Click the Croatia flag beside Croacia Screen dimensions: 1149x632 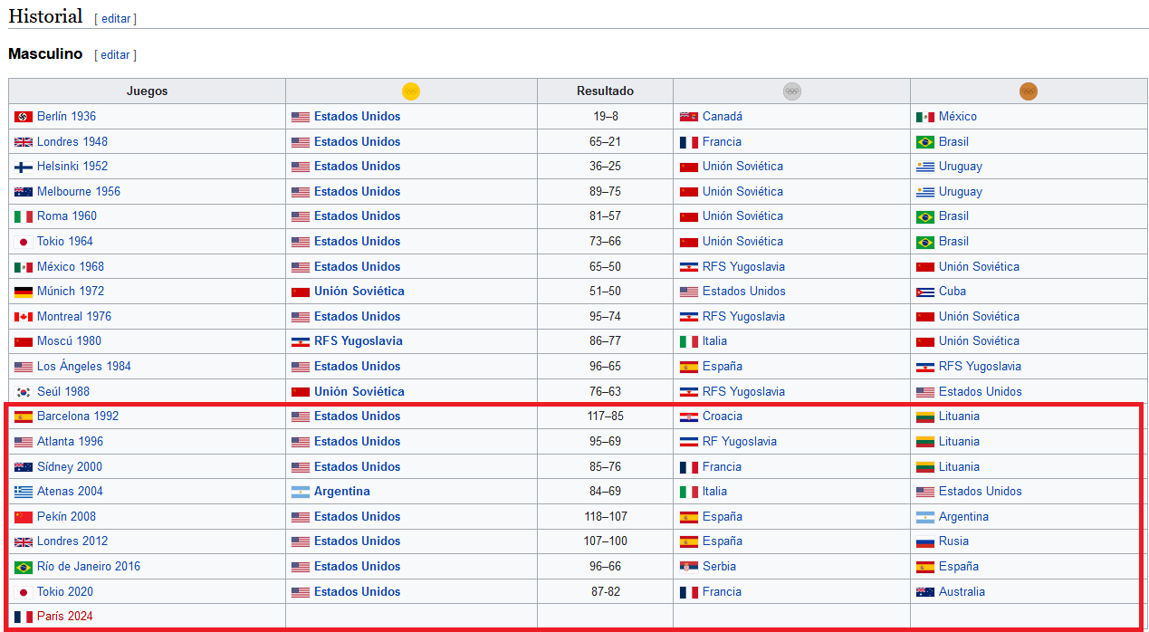tap(689, 417)
